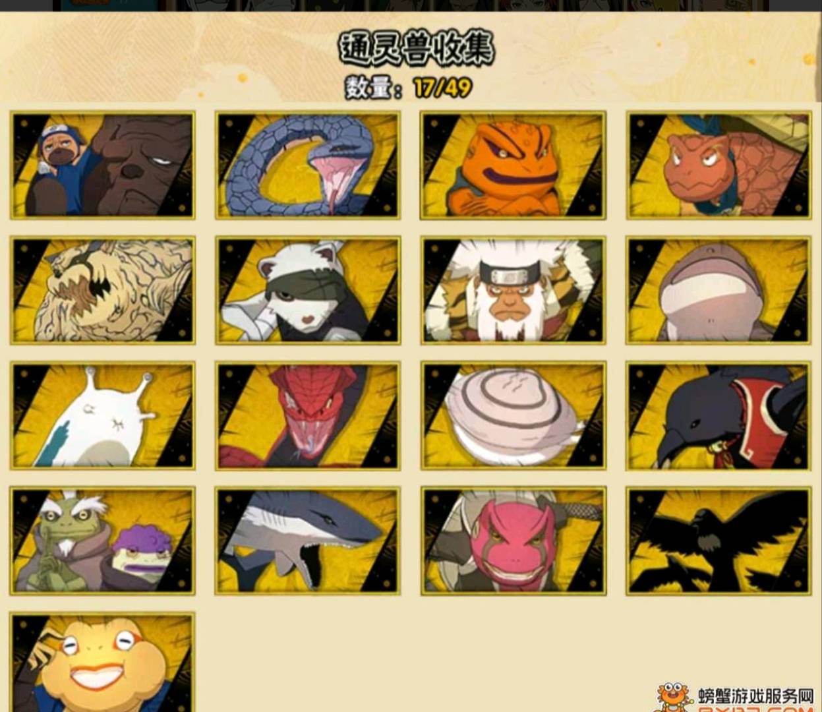
Task: Pick the two elder toads card
Action: pos(103,541)
